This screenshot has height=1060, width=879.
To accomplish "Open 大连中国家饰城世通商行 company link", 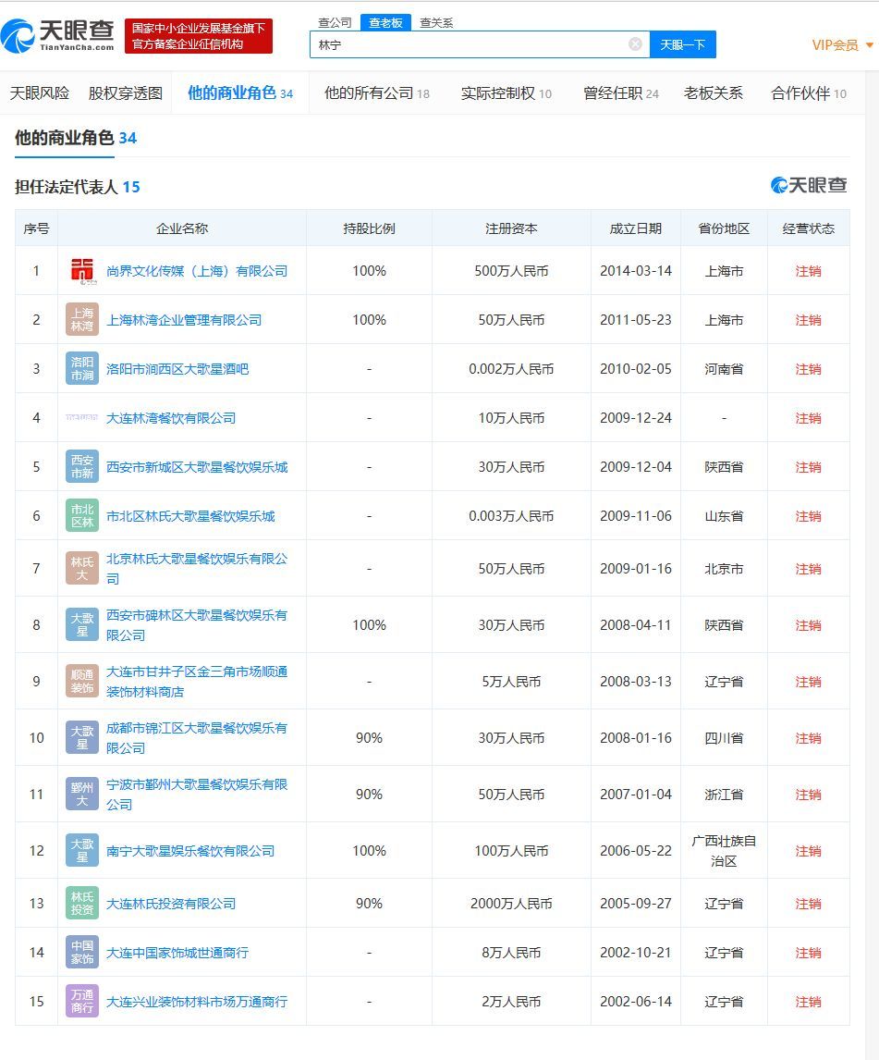I will (177, 953).
